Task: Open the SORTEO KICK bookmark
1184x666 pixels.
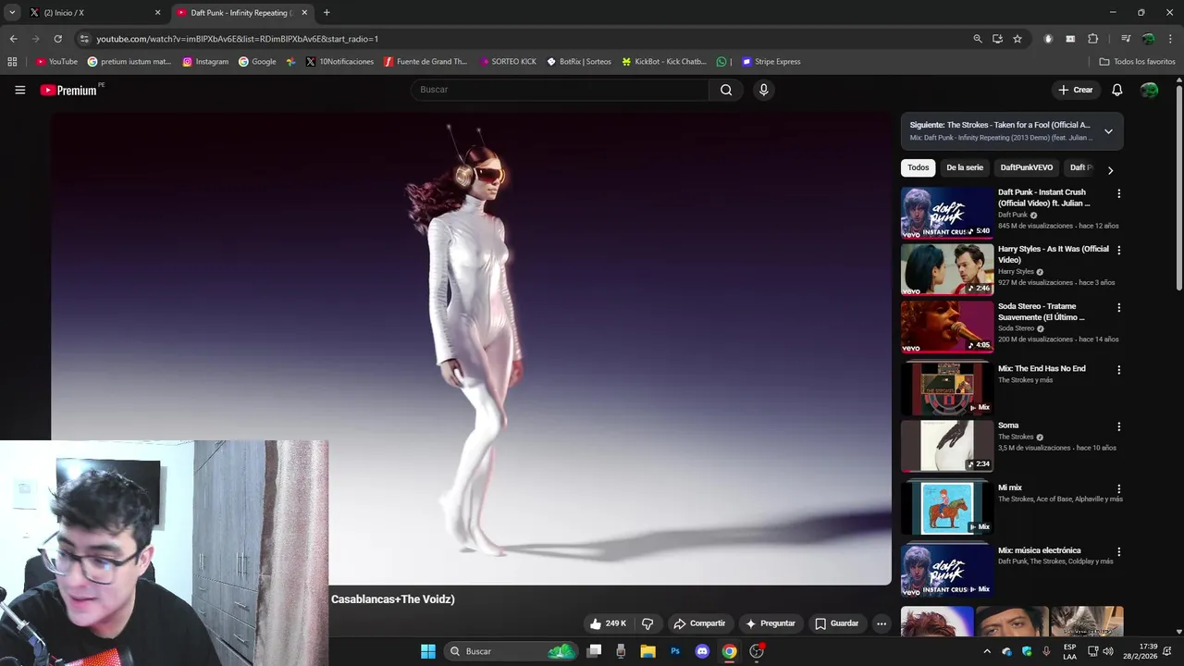Action: click(508, 62)
